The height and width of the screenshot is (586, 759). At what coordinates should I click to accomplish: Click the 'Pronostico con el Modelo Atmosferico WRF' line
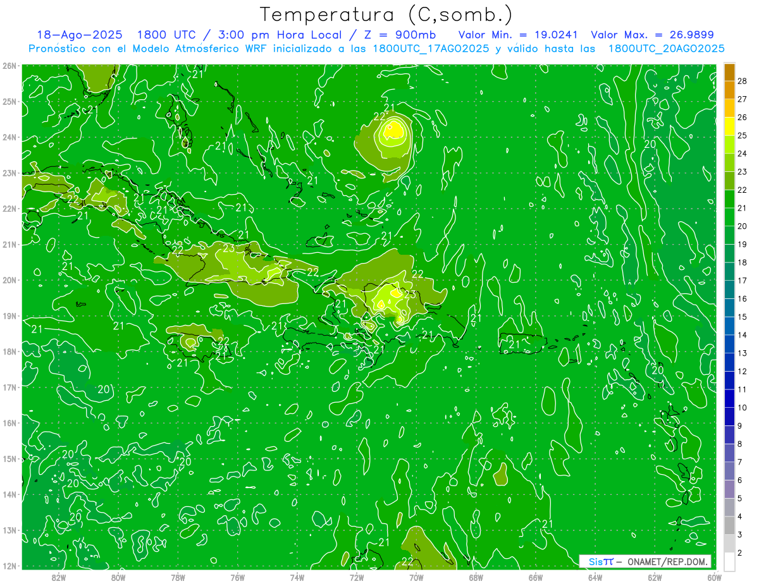[x=377, y=49]
